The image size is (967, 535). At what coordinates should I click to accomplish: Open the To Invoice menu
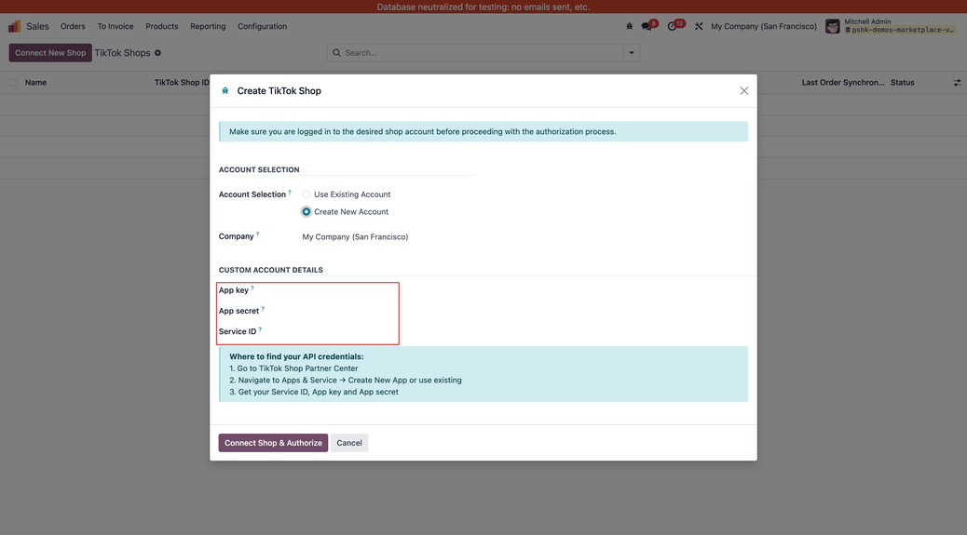116,26
